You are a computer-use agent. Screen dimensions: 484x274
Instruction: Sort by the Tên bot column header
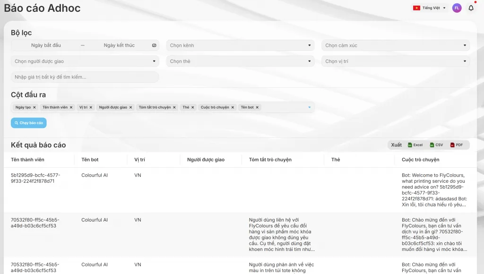pyautogui.click(x=90, y=160)
